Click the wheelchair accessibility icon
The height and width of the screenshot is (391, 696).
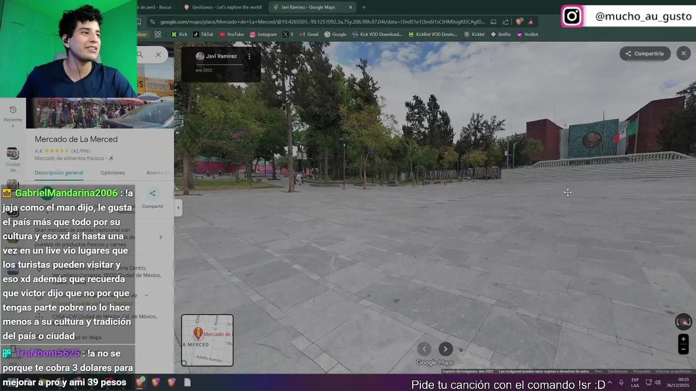pos(111,159)
